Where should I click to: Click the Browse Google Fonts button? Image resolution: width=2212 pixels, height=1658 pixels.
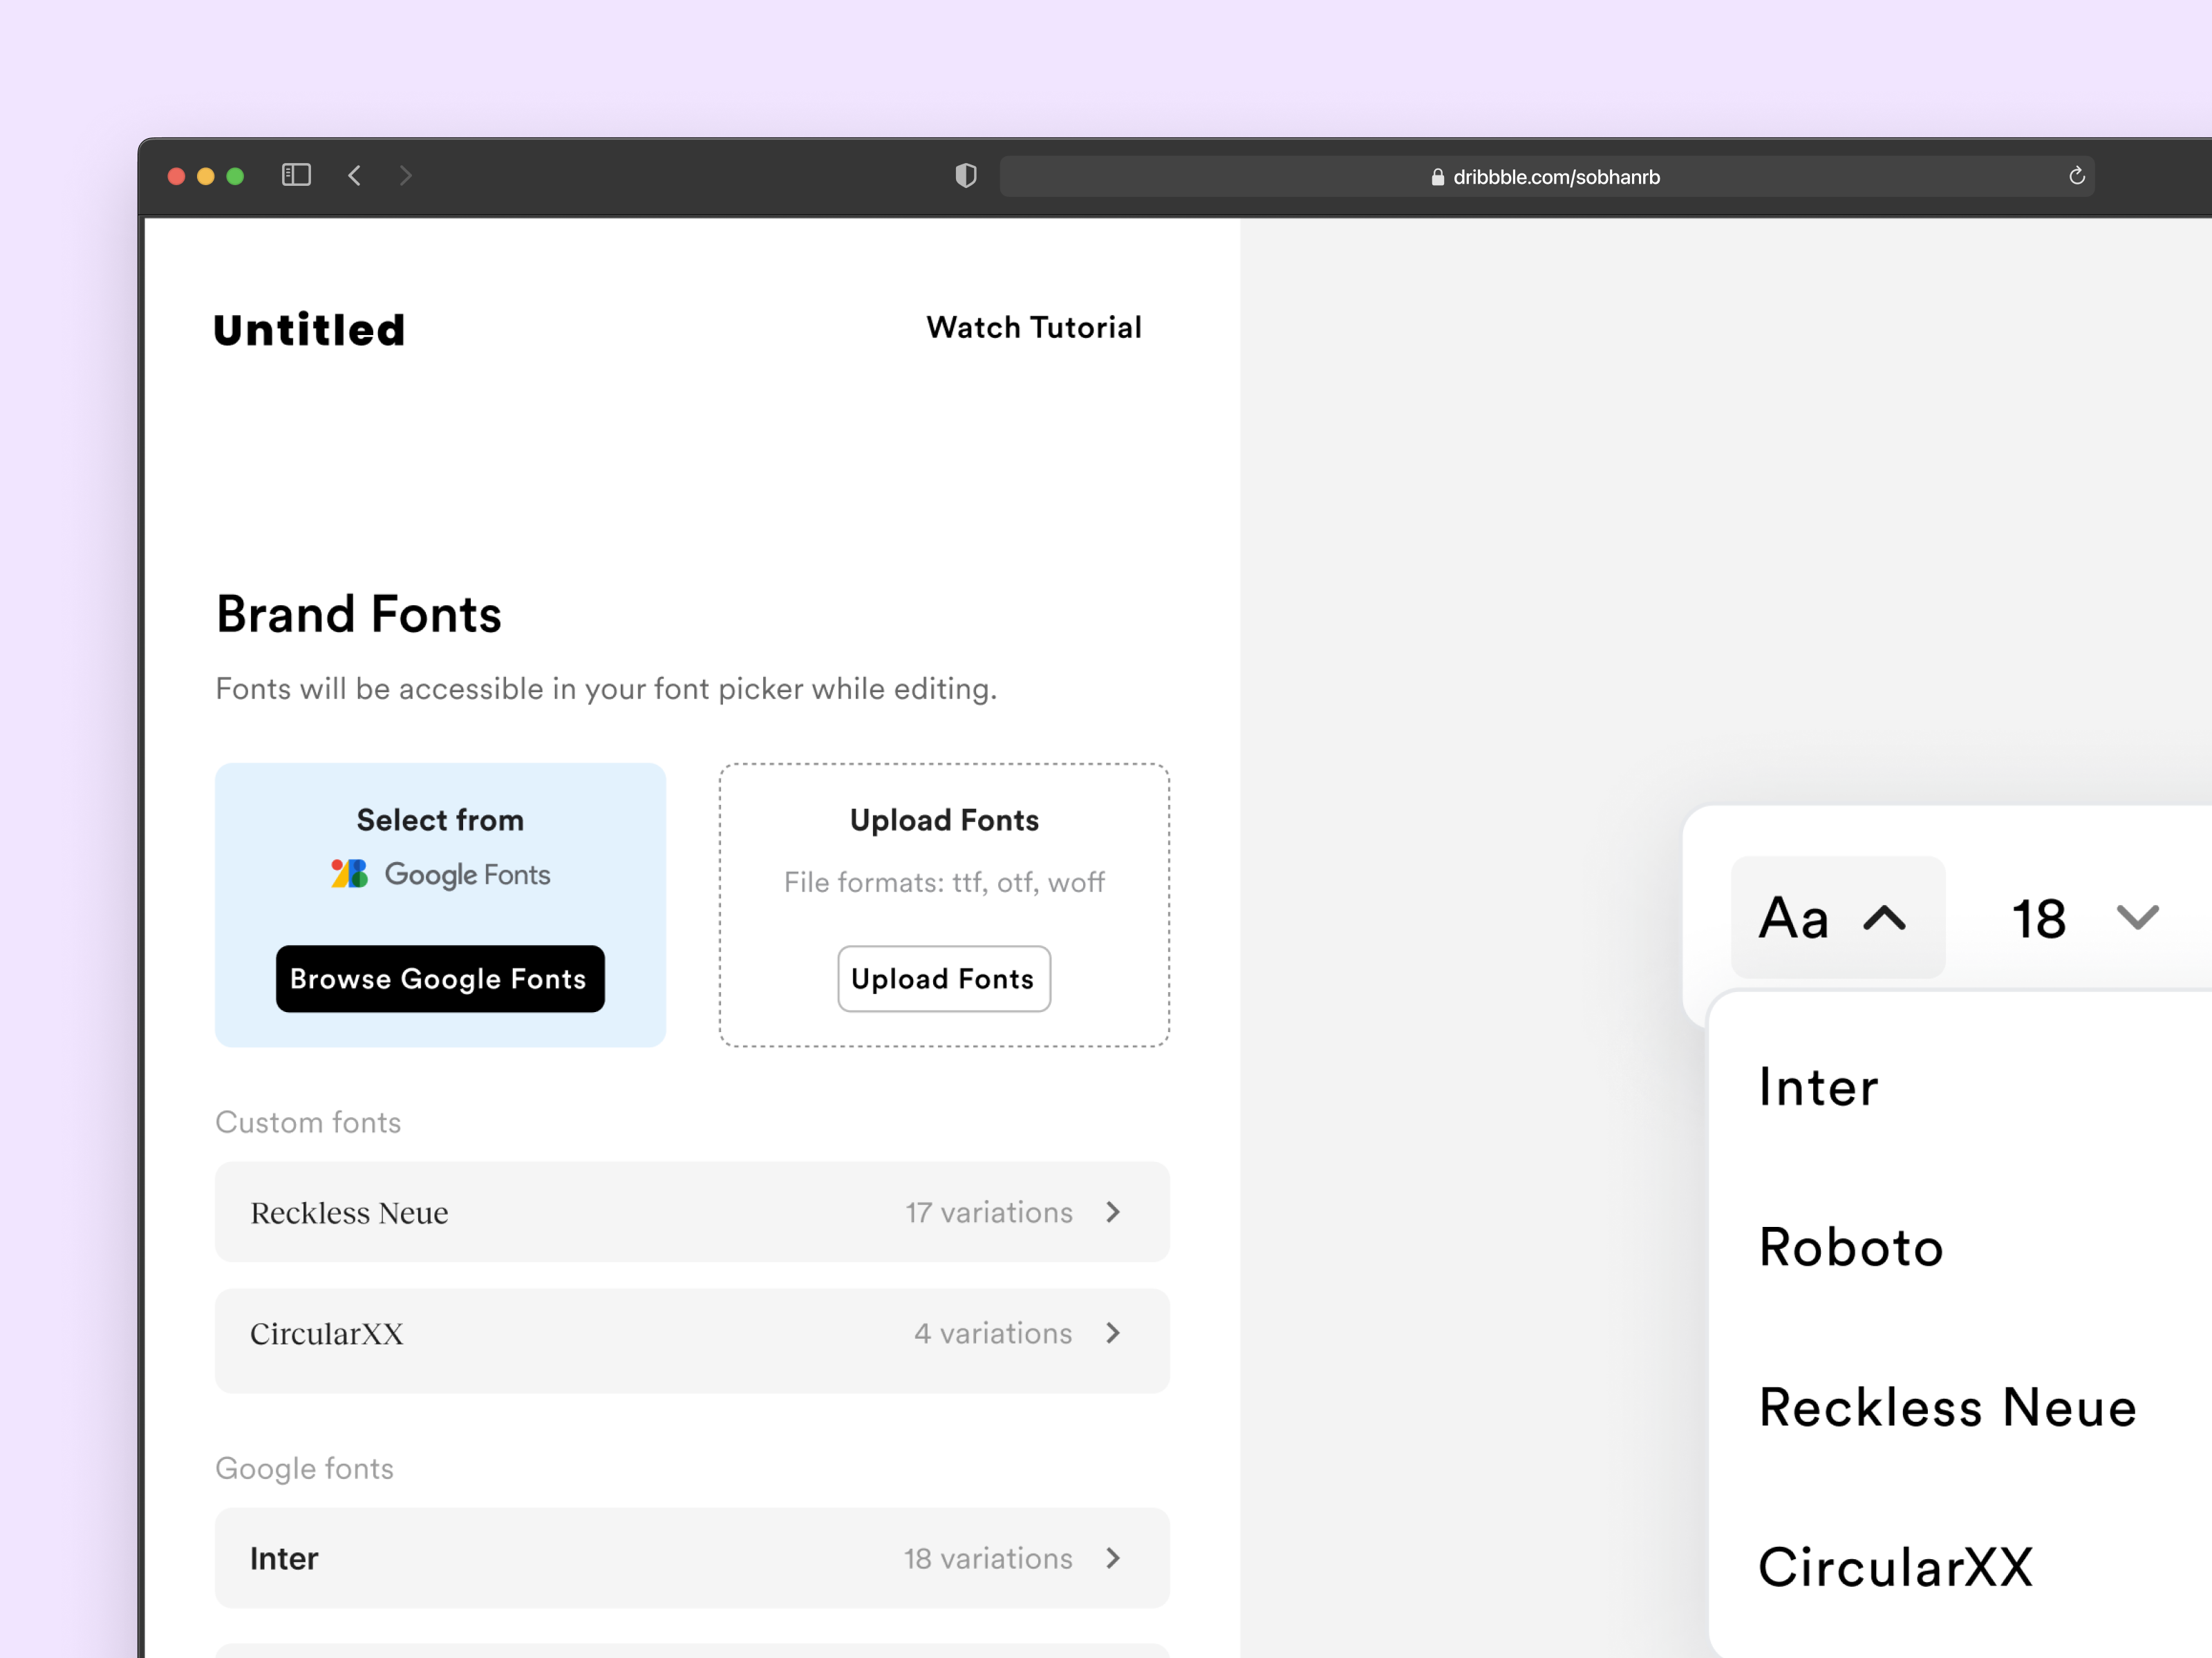(440, 980)
